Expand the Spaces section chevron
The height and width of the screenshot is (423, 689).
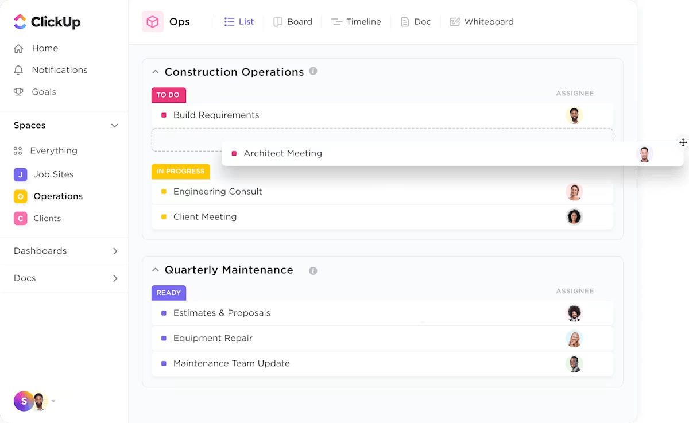click(114, 125)
